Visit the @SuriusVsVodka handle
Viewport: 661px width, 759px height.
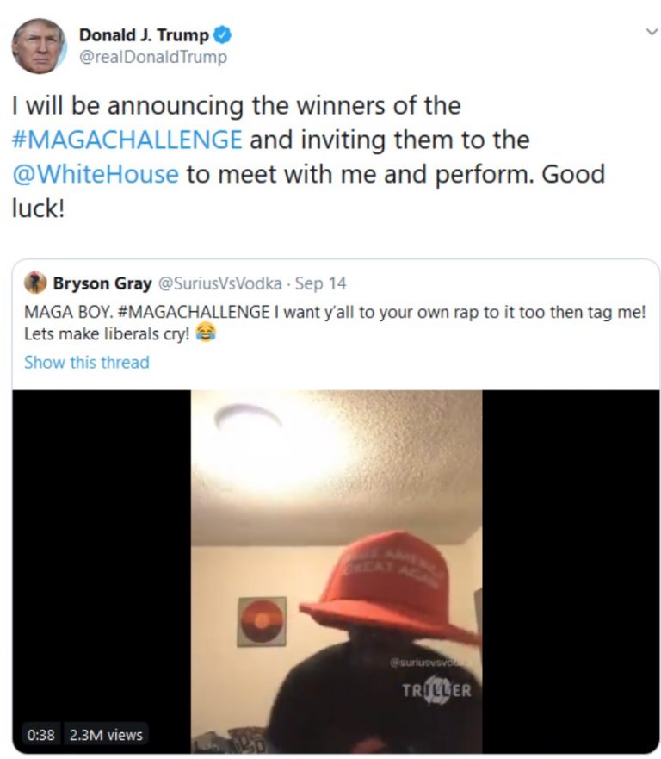220,283
